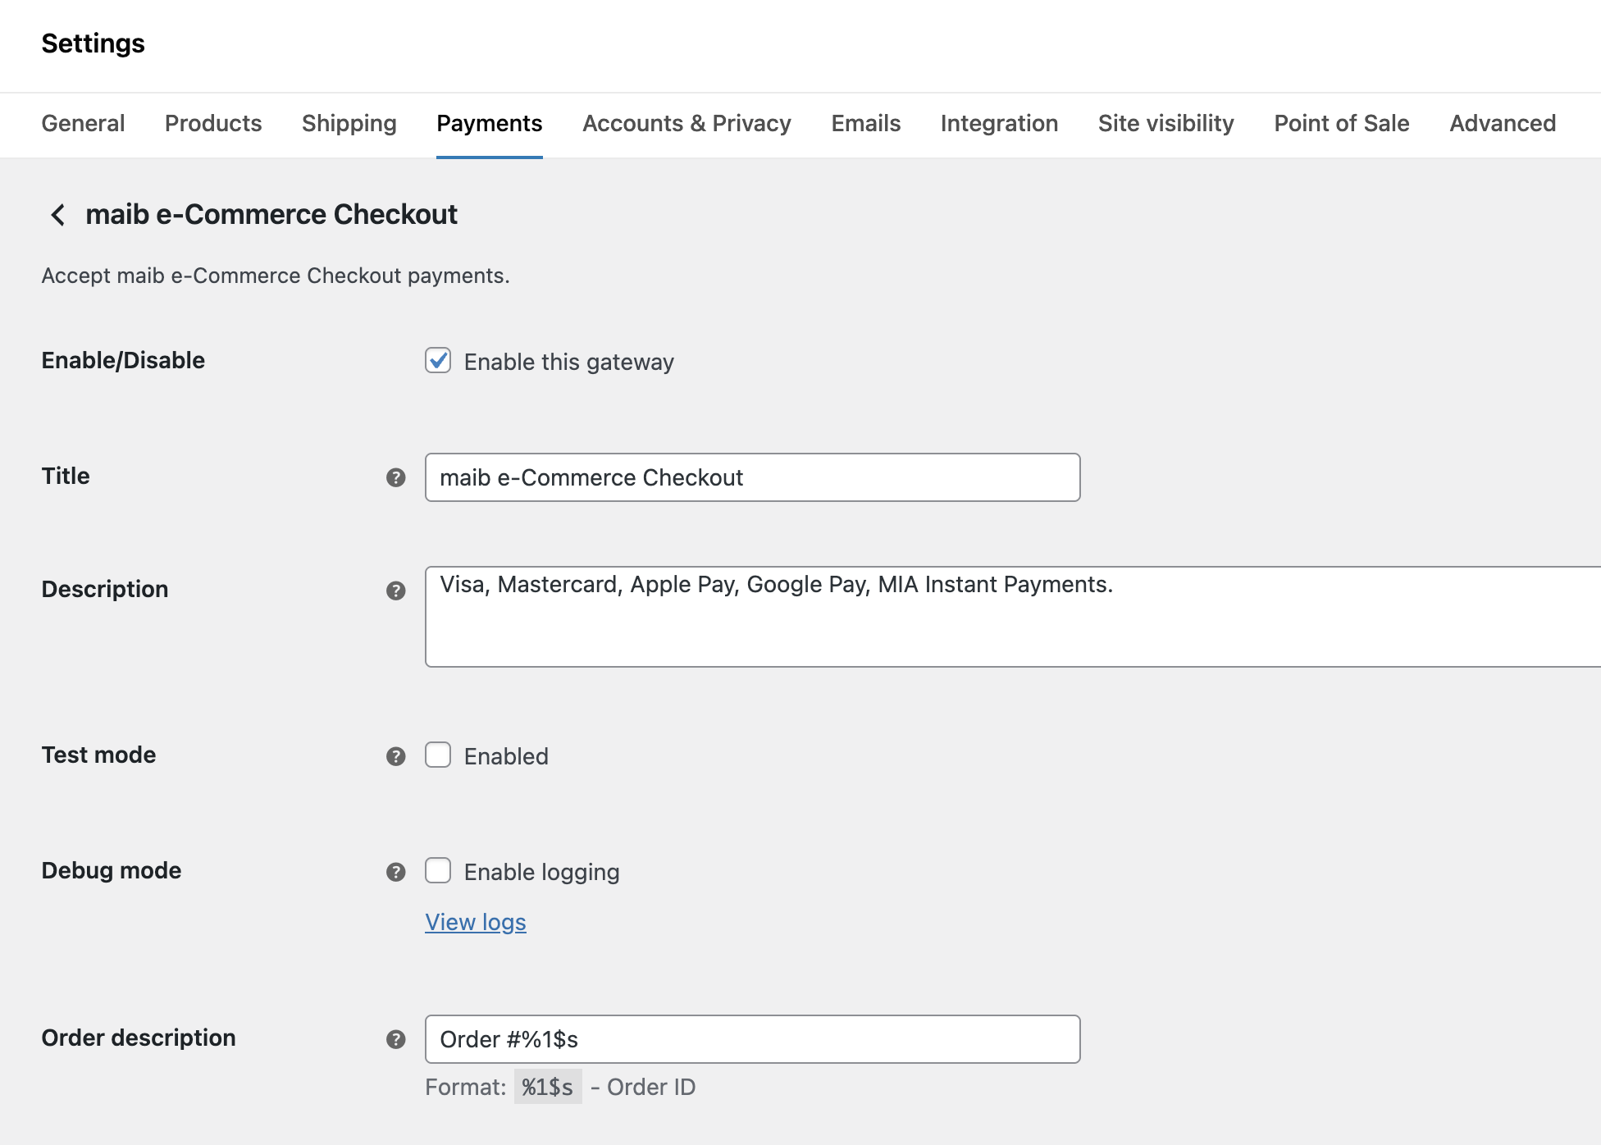
Task: Open the Title field help tooltip
Action: point(397,477)
